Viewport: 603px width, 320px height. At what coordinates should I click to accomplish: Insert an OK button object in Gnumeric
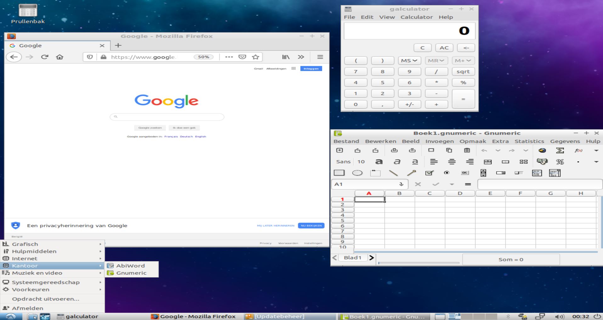tap(465, 173)
